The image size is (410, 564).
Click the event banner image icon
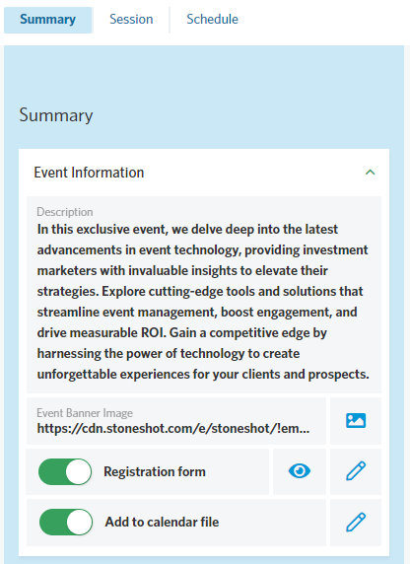(356, 420)
